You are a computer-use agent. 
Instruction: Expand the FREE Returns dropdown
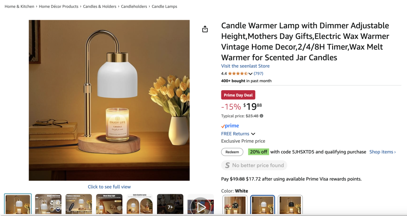coord(253,134)
